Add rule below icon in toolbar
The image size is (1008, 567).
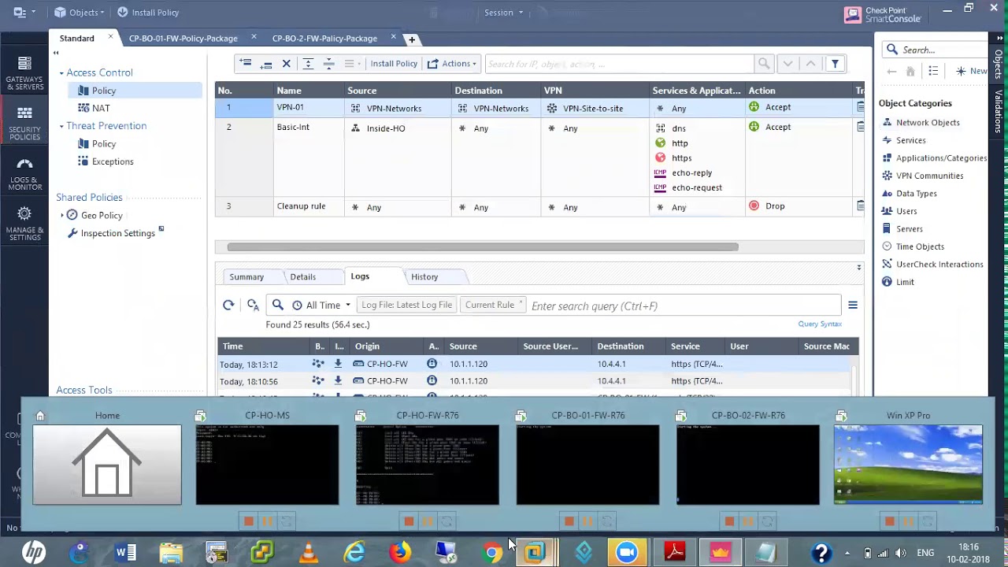pyautogui.click(x=266, y=64)
